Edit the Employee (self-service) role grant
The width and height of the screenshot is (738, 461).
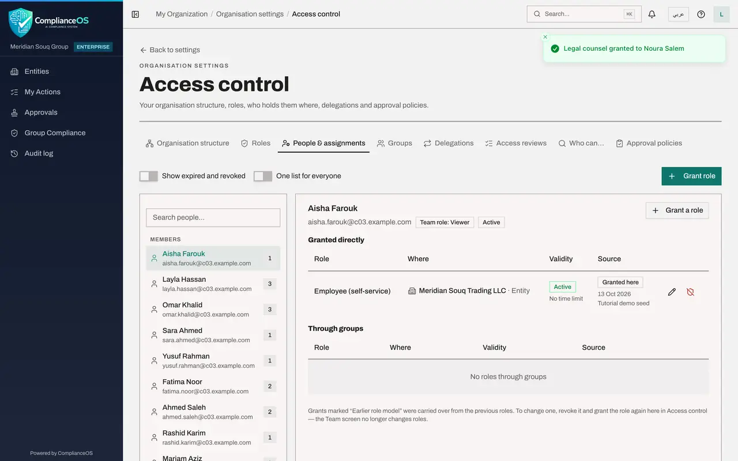pos(672,292)
